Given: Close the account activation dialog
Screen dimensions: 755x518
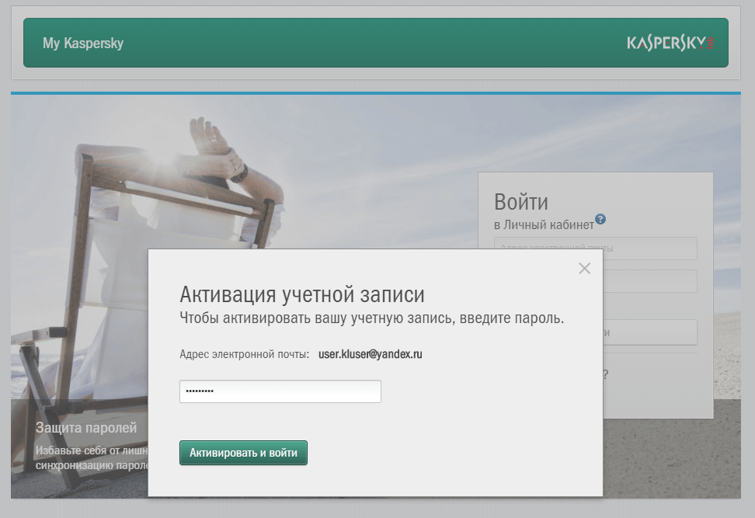Looking at the screenshot, I should (584, 268).
